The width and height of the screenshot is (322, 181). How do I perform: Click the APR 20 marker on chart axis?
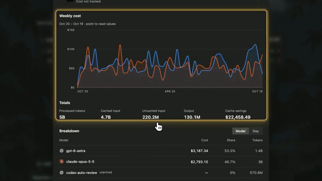tap(170, 92)
